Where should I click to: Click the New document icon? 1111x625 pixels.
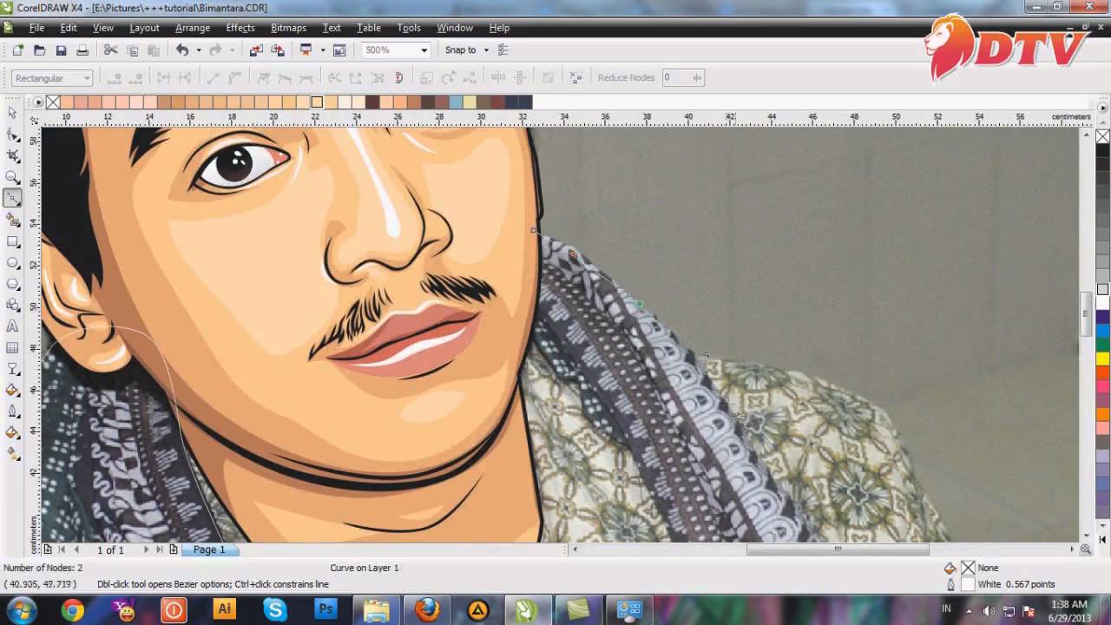coord(17,50)
